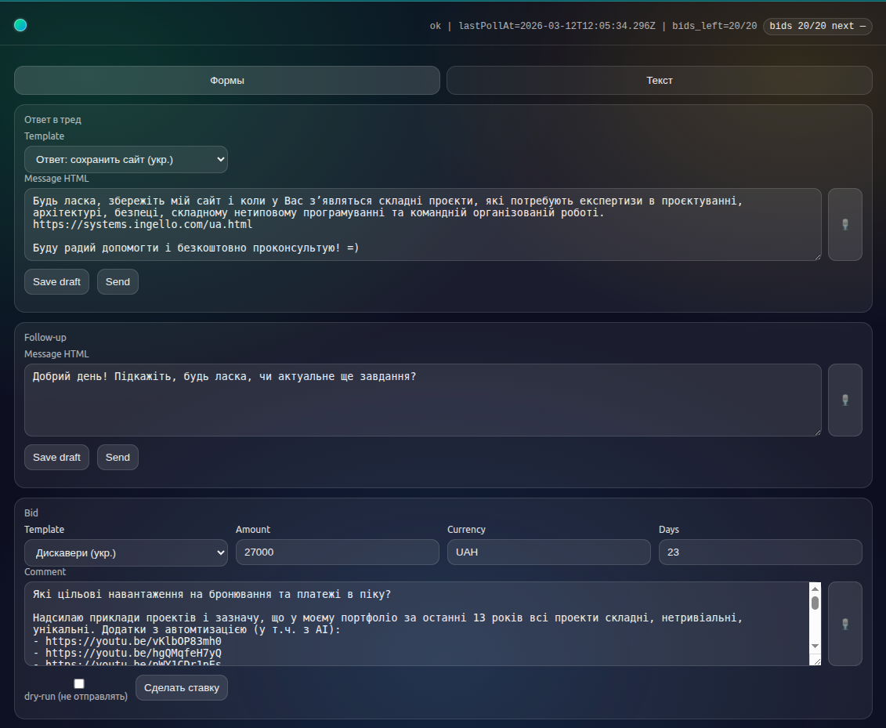886x728 pixels.
Task: Focus the Amount field showing 27000
Action: [x=337, y=552]
